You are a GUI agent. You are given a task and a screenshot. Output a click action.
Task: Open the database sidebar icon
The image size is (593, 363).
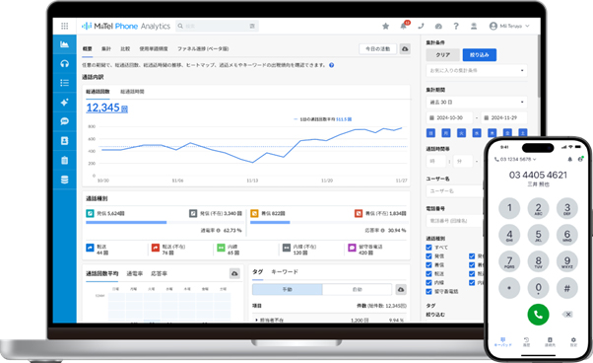click(64, 180)
